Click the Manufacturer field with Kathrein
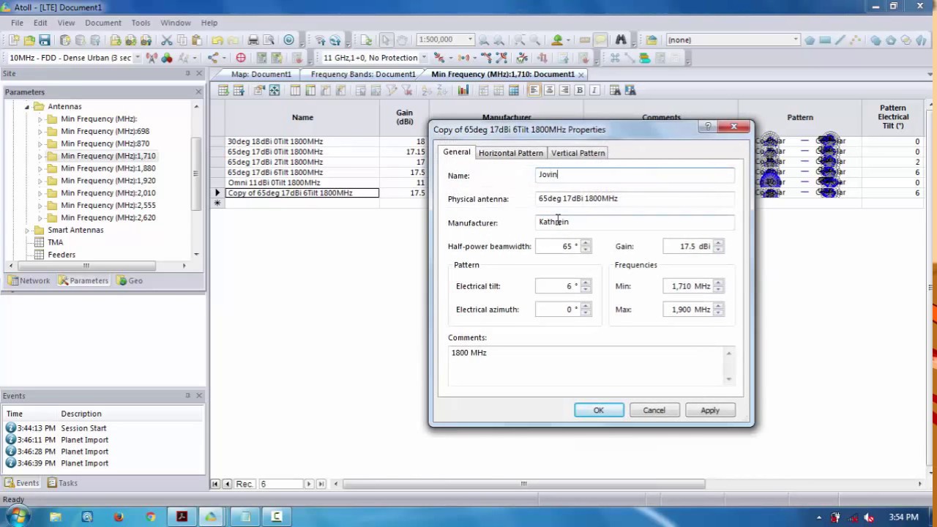 (635, 222)
